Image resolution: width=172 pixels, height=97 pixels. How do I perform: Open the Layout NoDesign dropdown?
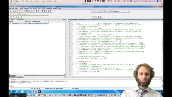(128, 11)
